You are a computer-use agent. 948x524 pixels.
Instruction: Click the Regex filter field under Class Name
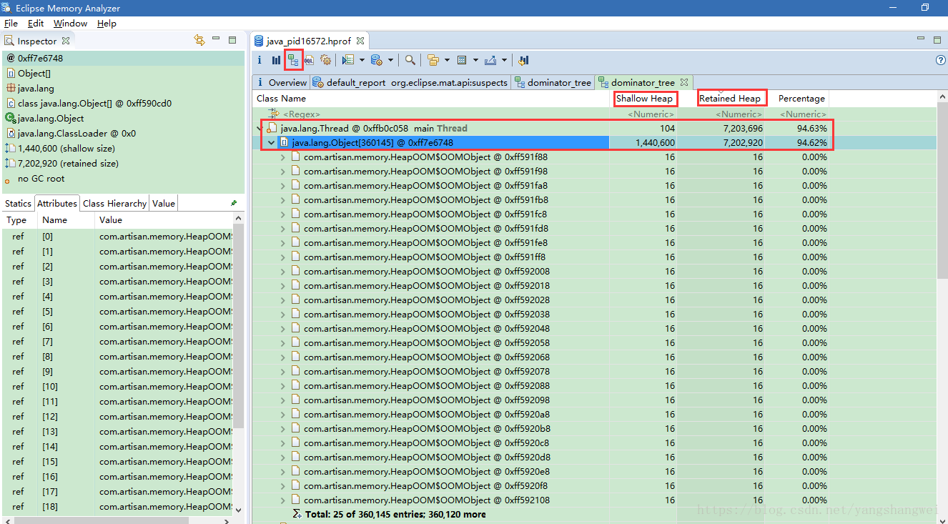pyautogui.click(x=301, y=114)
